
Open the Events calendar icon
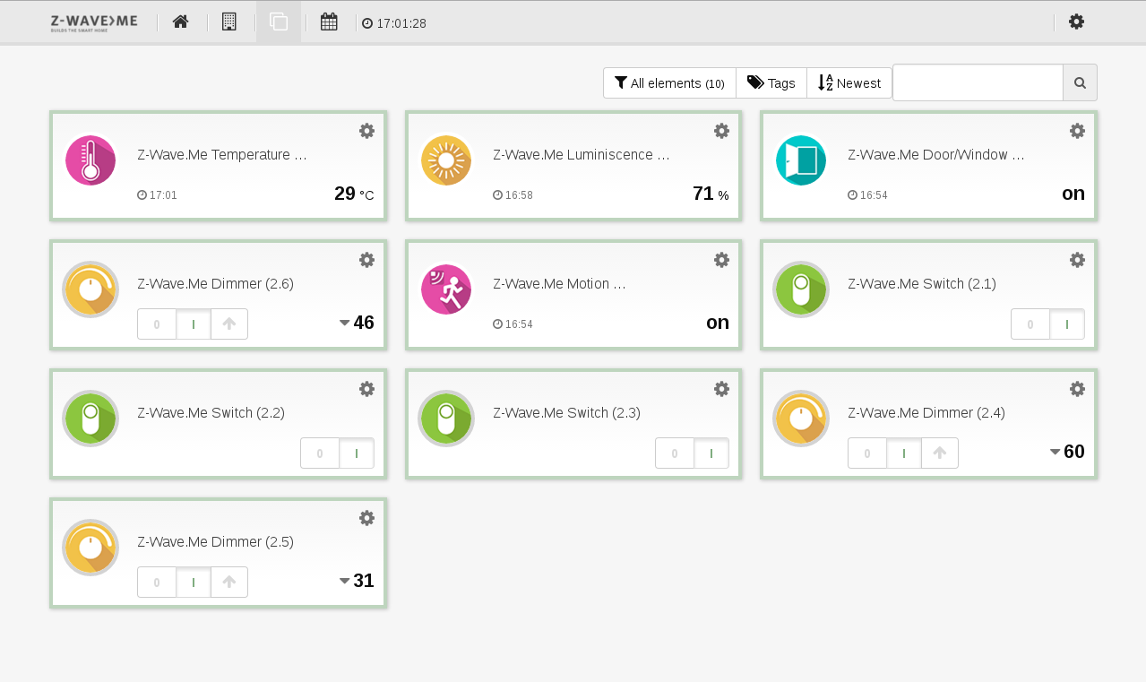click(329, 22)
